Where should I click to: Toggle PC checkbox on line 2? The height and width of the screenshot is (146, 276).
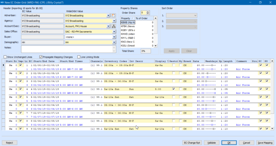coord(261,73)
